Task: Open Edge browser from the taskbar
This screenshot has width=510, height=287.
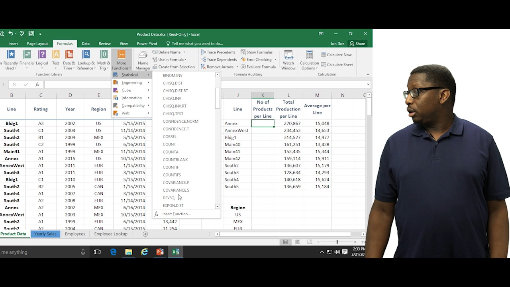Action: point(113,252)
